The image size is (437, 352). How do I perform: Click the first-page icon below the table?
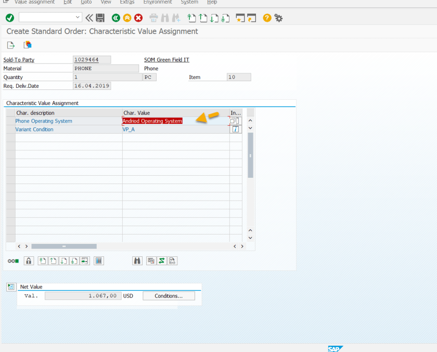(42, 261)
